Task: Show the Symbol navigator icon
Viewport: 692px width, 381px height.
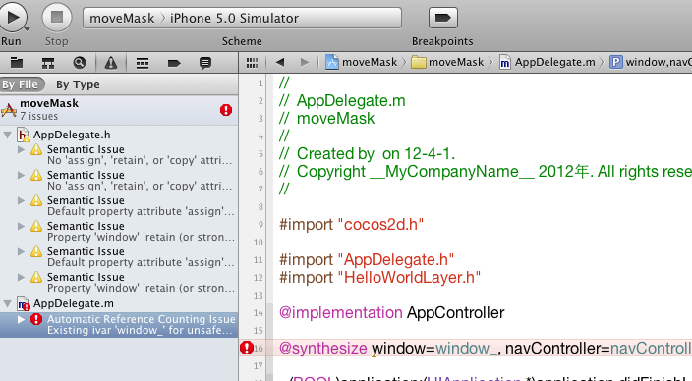Action: coord(48,63)
